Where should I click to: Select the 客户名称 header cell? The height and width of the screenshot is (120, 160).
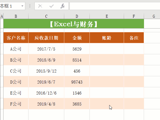tap(16, 38)
